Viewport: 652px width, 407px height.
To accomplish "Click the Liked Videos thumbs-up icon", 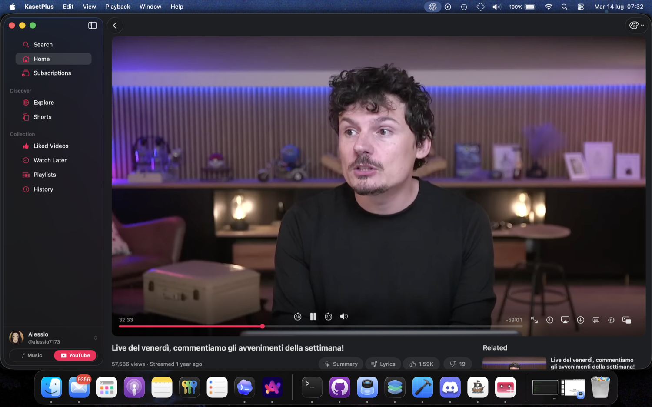I will tap(26, 146).
